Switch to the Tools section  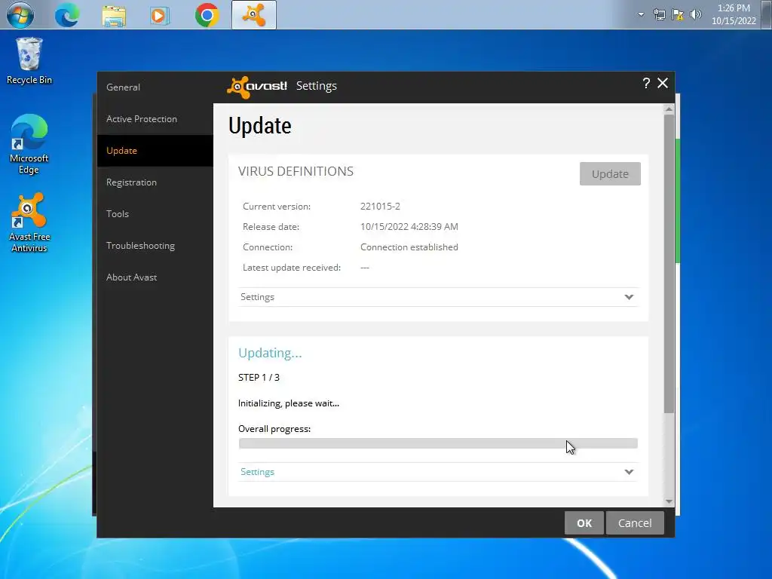pyautogui.click(x=155, y=213)
